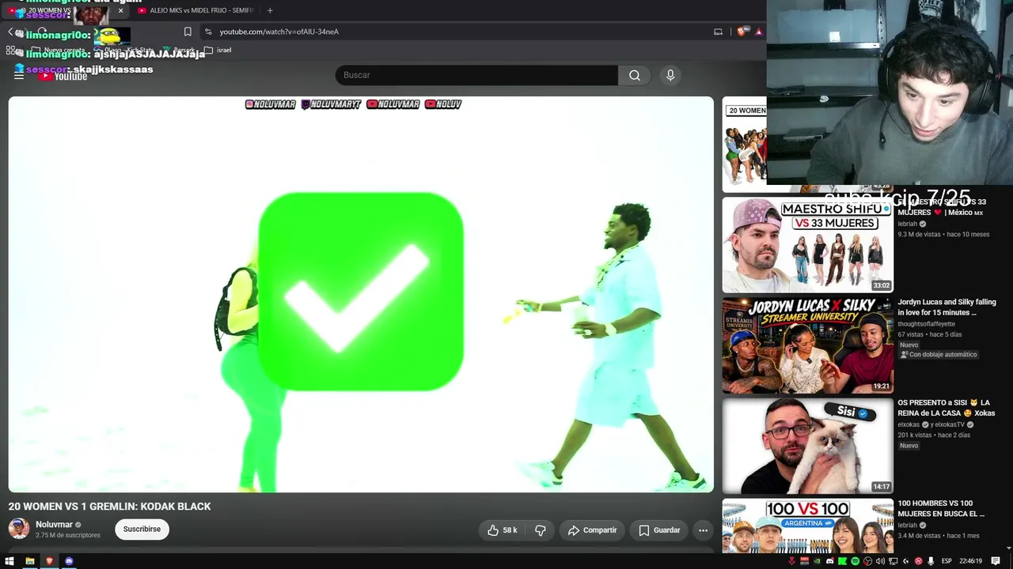Open the Sisi cat video thumbnail
Viewport: 1013px width, 569px height.
(x=807, y=446)
